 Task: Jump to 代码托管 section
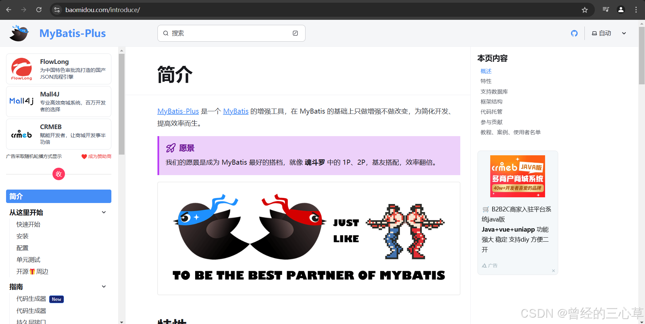pyautogui.click(x=491, y=112)
